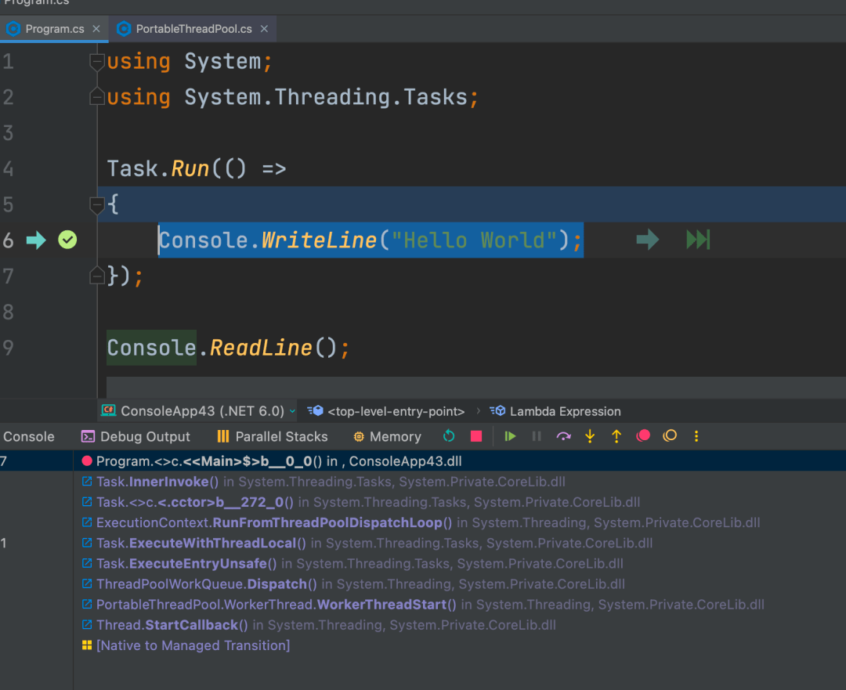This screenshot has width=846, height=690.
Task: Click inline Skip to Cursor icon
Action: pyautogui.click(x=697, y=240)
